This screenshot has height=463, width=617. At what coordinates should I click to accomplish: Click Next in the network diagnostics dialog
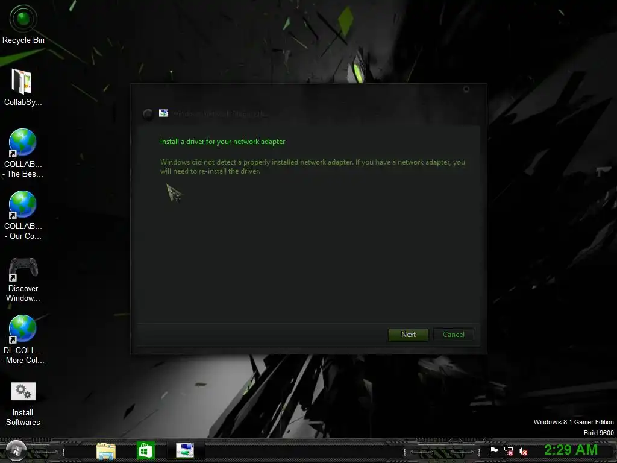point(408,335)
